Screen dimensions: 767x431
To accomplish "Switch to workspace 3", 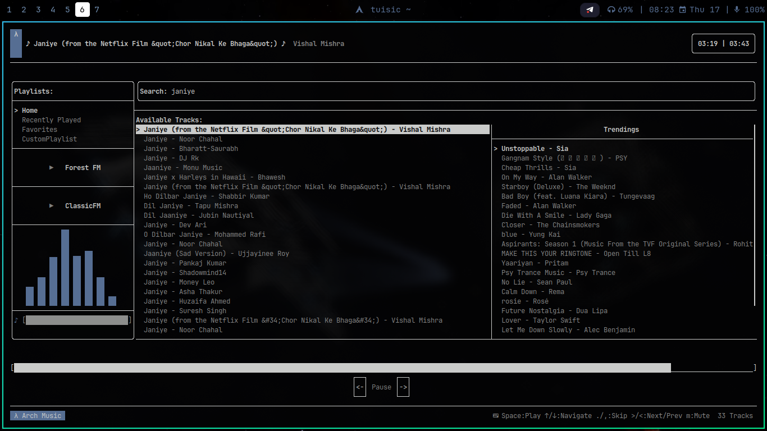I will coord(38,10).
